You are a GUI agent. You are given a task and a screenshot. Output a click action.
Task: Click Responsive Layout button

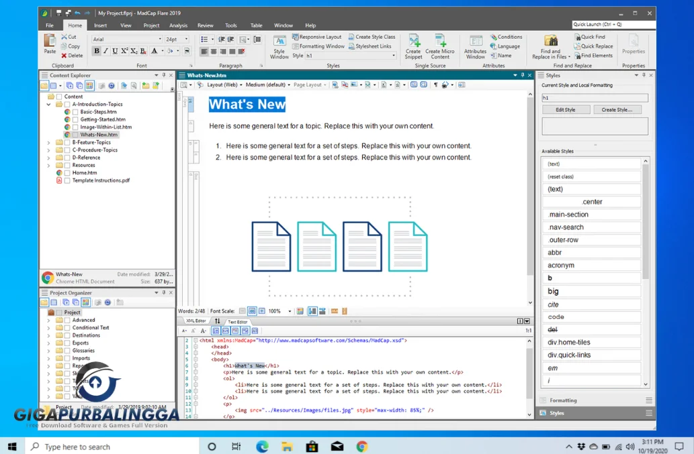tap(317, 37)
